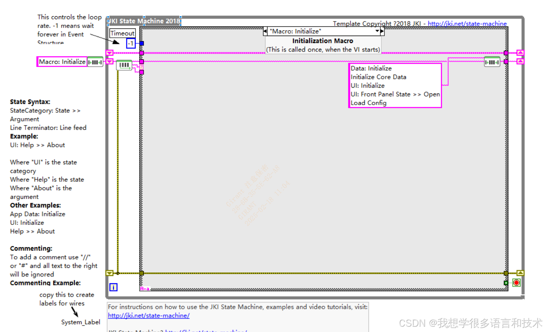
Task: Select the top-left pink shift register
Action: [109, 53]
